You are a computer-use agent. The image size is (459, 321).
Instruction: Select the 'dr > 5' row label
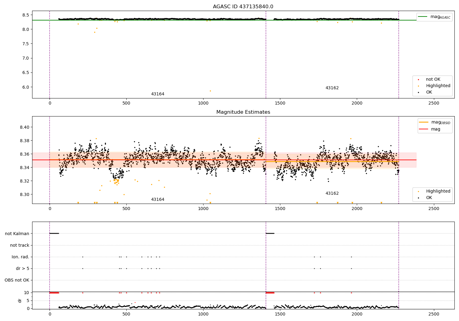click(23, 268)
